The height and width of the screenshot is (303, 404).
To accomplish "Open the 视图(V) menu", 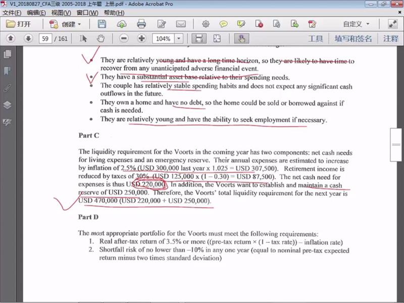I will click(x=61, y=12).
